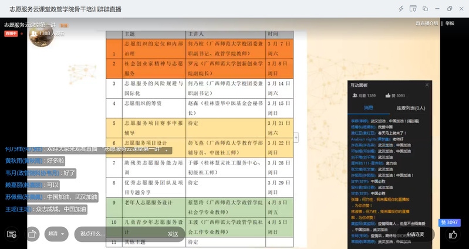
Task: Click the 说点什么 chat input field
Action: click(120, 234)
